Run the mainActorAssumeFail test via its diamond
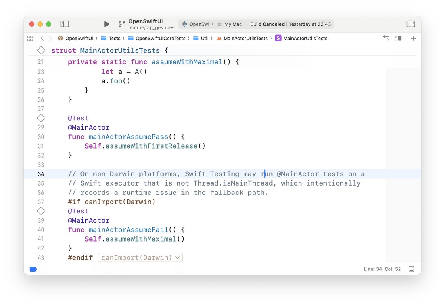 [x=41, y=211]
